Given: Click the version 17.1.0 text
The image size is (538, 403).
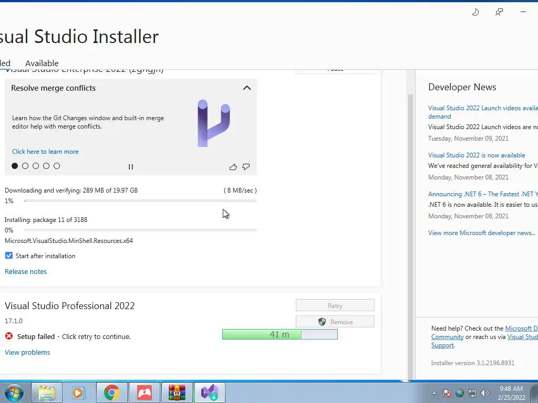Looking at the screenshot, I should pyautogui.click(x=14, y=321).
